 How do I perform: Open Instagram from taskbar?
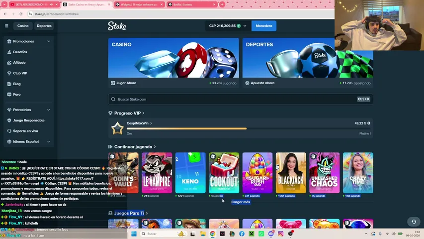280,234
